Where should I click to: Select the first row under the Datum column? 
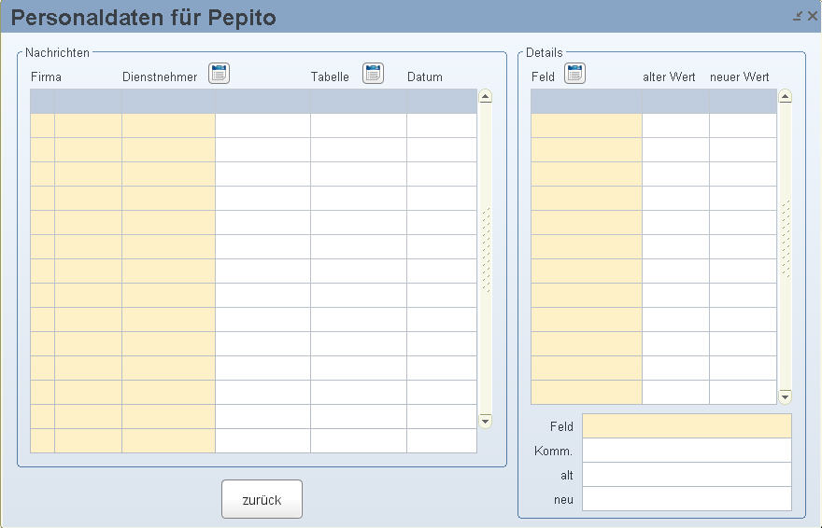[x=442, y=126]
